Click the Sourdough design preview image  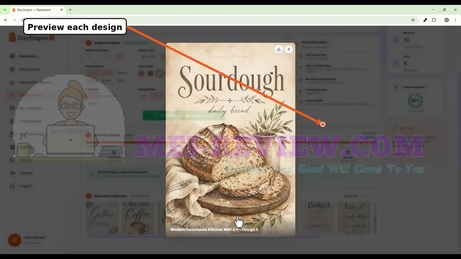coord(230,140)
